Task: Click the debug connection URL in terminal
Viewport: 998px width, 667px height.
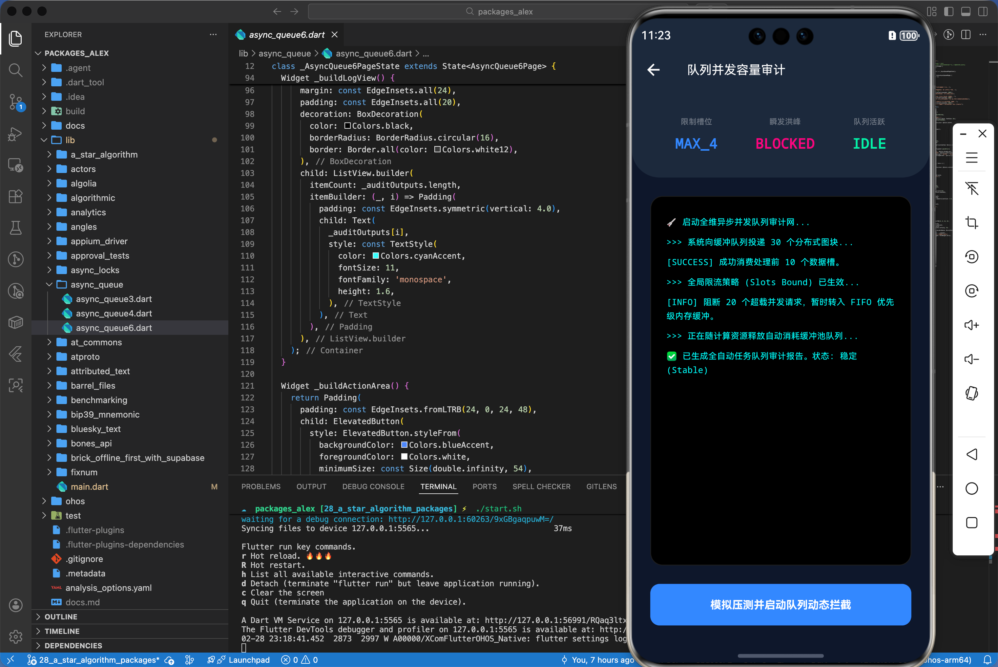Action: tap(470, 519)
